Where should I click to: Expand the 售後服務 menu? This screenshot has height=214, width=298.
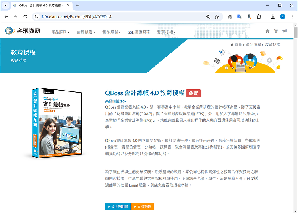pyautogui.click(x=112, y=32)
